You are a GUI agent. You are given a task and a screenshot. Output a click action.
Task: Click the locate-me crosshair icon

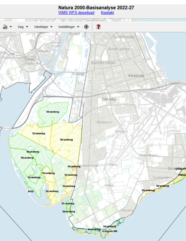(86, 27)
